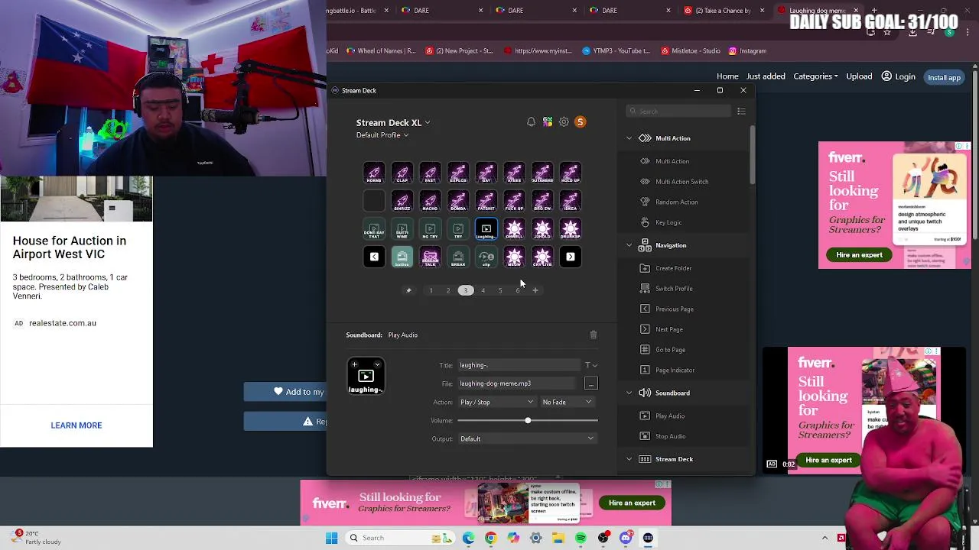Toggle the actions list view icon
Screen dimensions: 979x550
[x=741, y=112]
